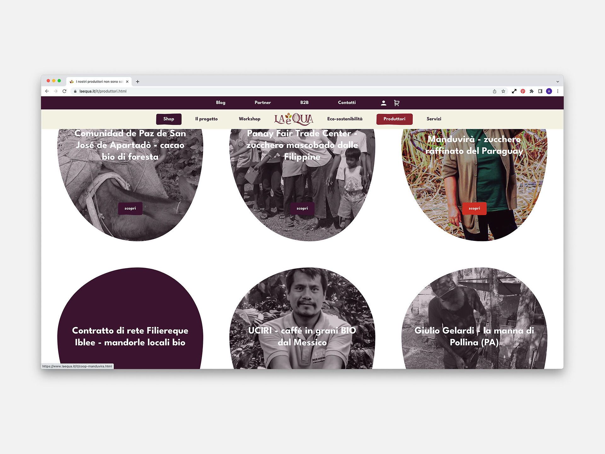
Task: Open the Blog link in top bar
Action: coord(221,102)
